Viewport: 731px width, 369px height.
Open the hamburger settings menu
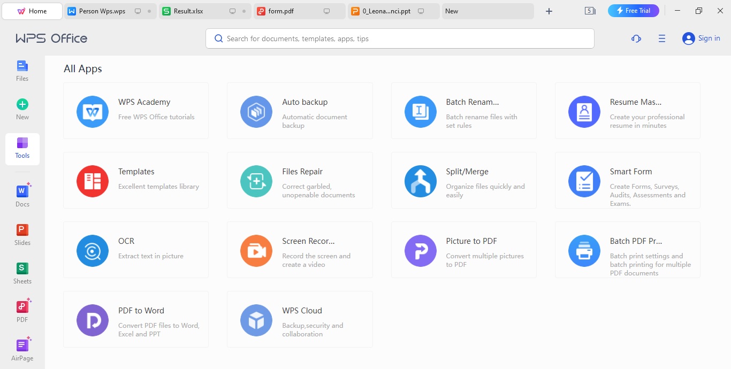tap(662, 38)
